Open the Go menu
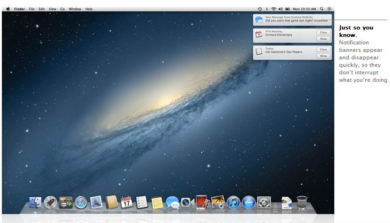 pos(62,9)
